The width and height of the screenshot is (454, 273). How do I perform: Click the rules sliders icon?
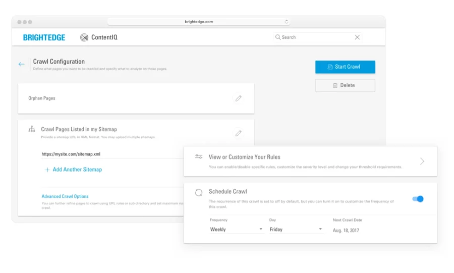point(199,156)
